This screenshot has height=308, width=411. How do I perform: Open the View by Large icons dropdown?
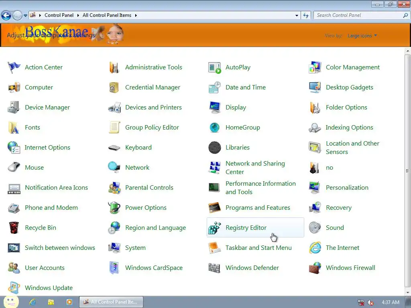[x=362, y=36]
